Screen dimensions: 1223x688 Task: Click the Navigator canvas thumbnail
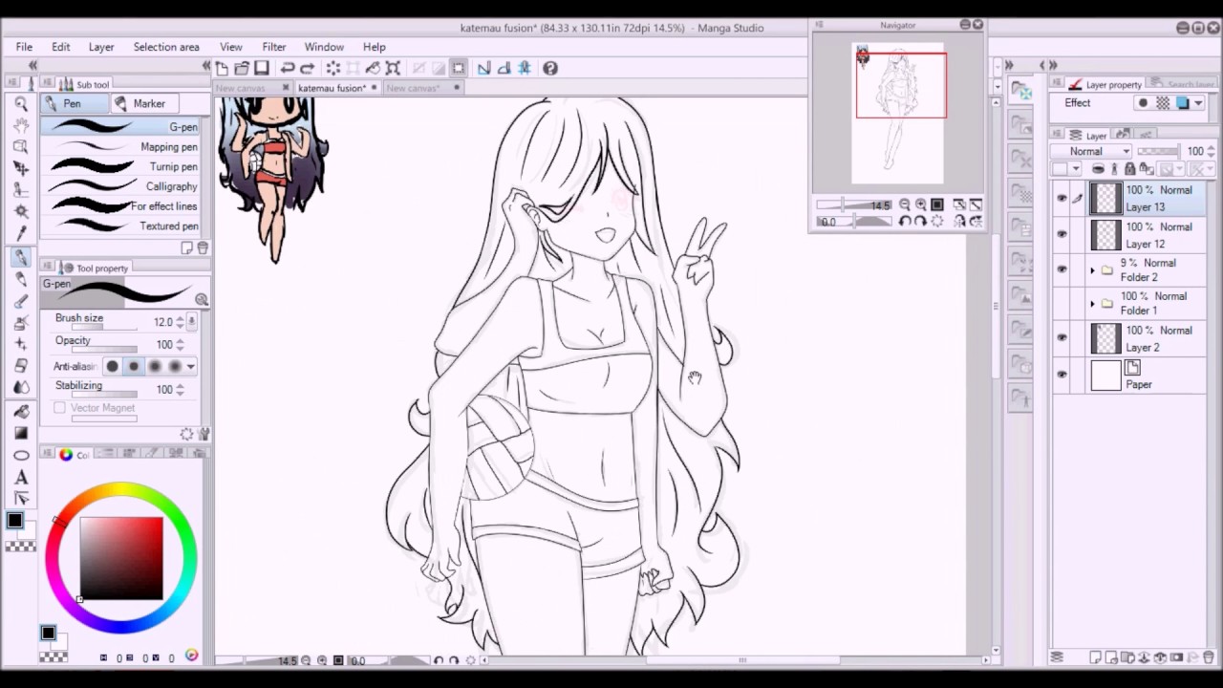click(x=898, y=113)
